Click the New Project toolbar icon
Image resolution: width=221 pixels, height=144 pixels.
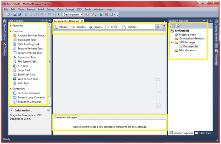[8, 14]
